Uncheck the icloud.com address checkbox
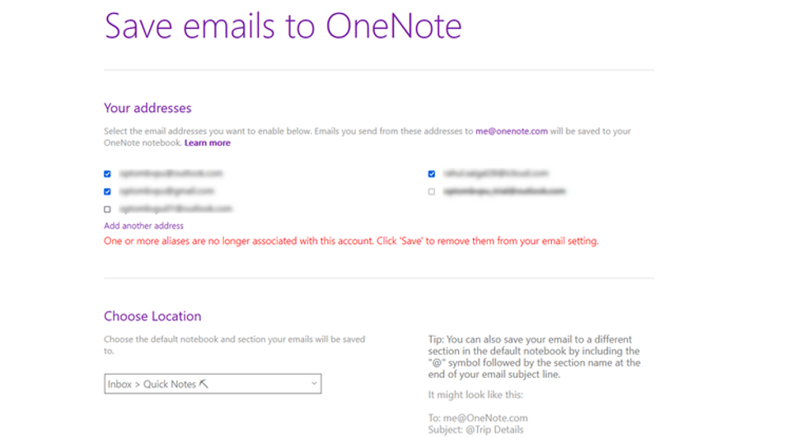Image resolution: width=791 pixels, height=444 pixels. (x=432, y=174)
